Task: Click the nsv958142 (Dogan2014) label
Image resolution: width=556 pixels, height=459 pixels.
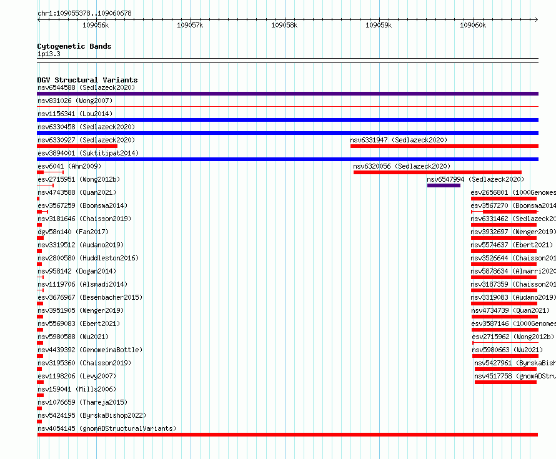Action: pyautogui.click(x=77, y=271)
